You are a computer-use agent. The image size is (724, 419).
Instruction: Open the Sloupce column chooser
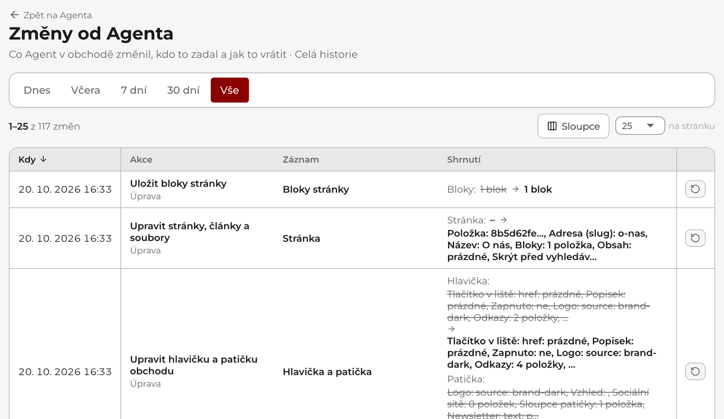pyautogui.click(x=573, y=126)
